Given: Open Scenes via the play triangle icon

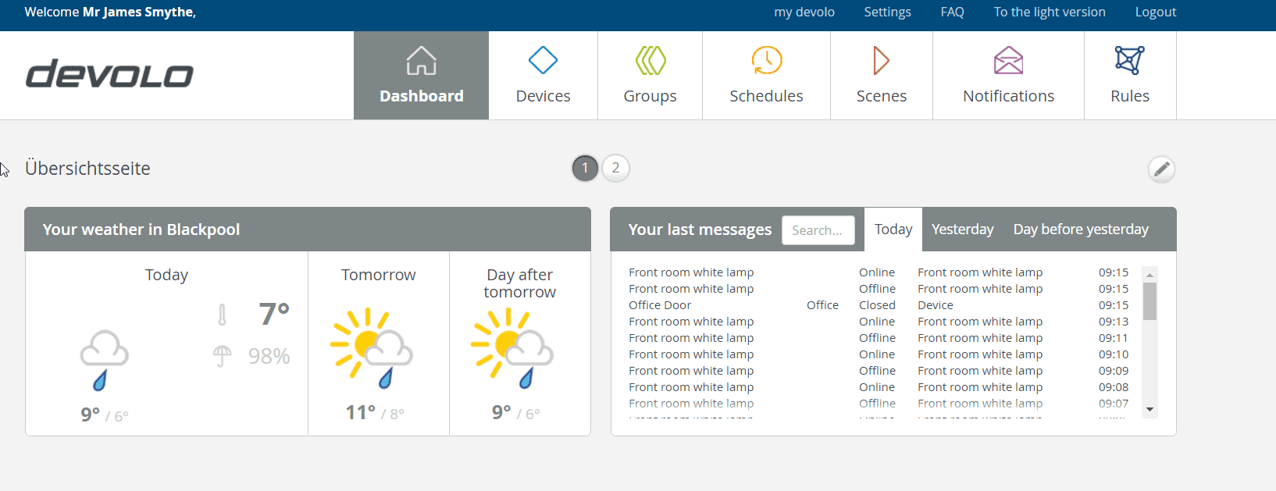Looking at the screenshot, I should pyautogui.click(x=881, y=61).
